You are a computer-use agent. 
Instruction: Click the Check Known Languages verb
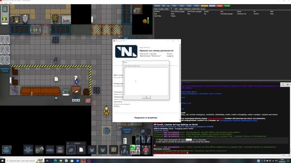pyautogui.click(x=194, y=11)
